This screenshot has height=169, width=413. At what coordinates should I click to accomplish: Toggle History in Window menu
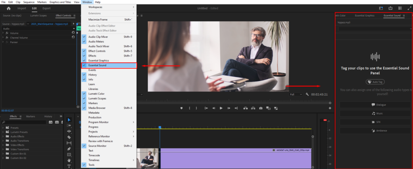(x=109, y=75)
